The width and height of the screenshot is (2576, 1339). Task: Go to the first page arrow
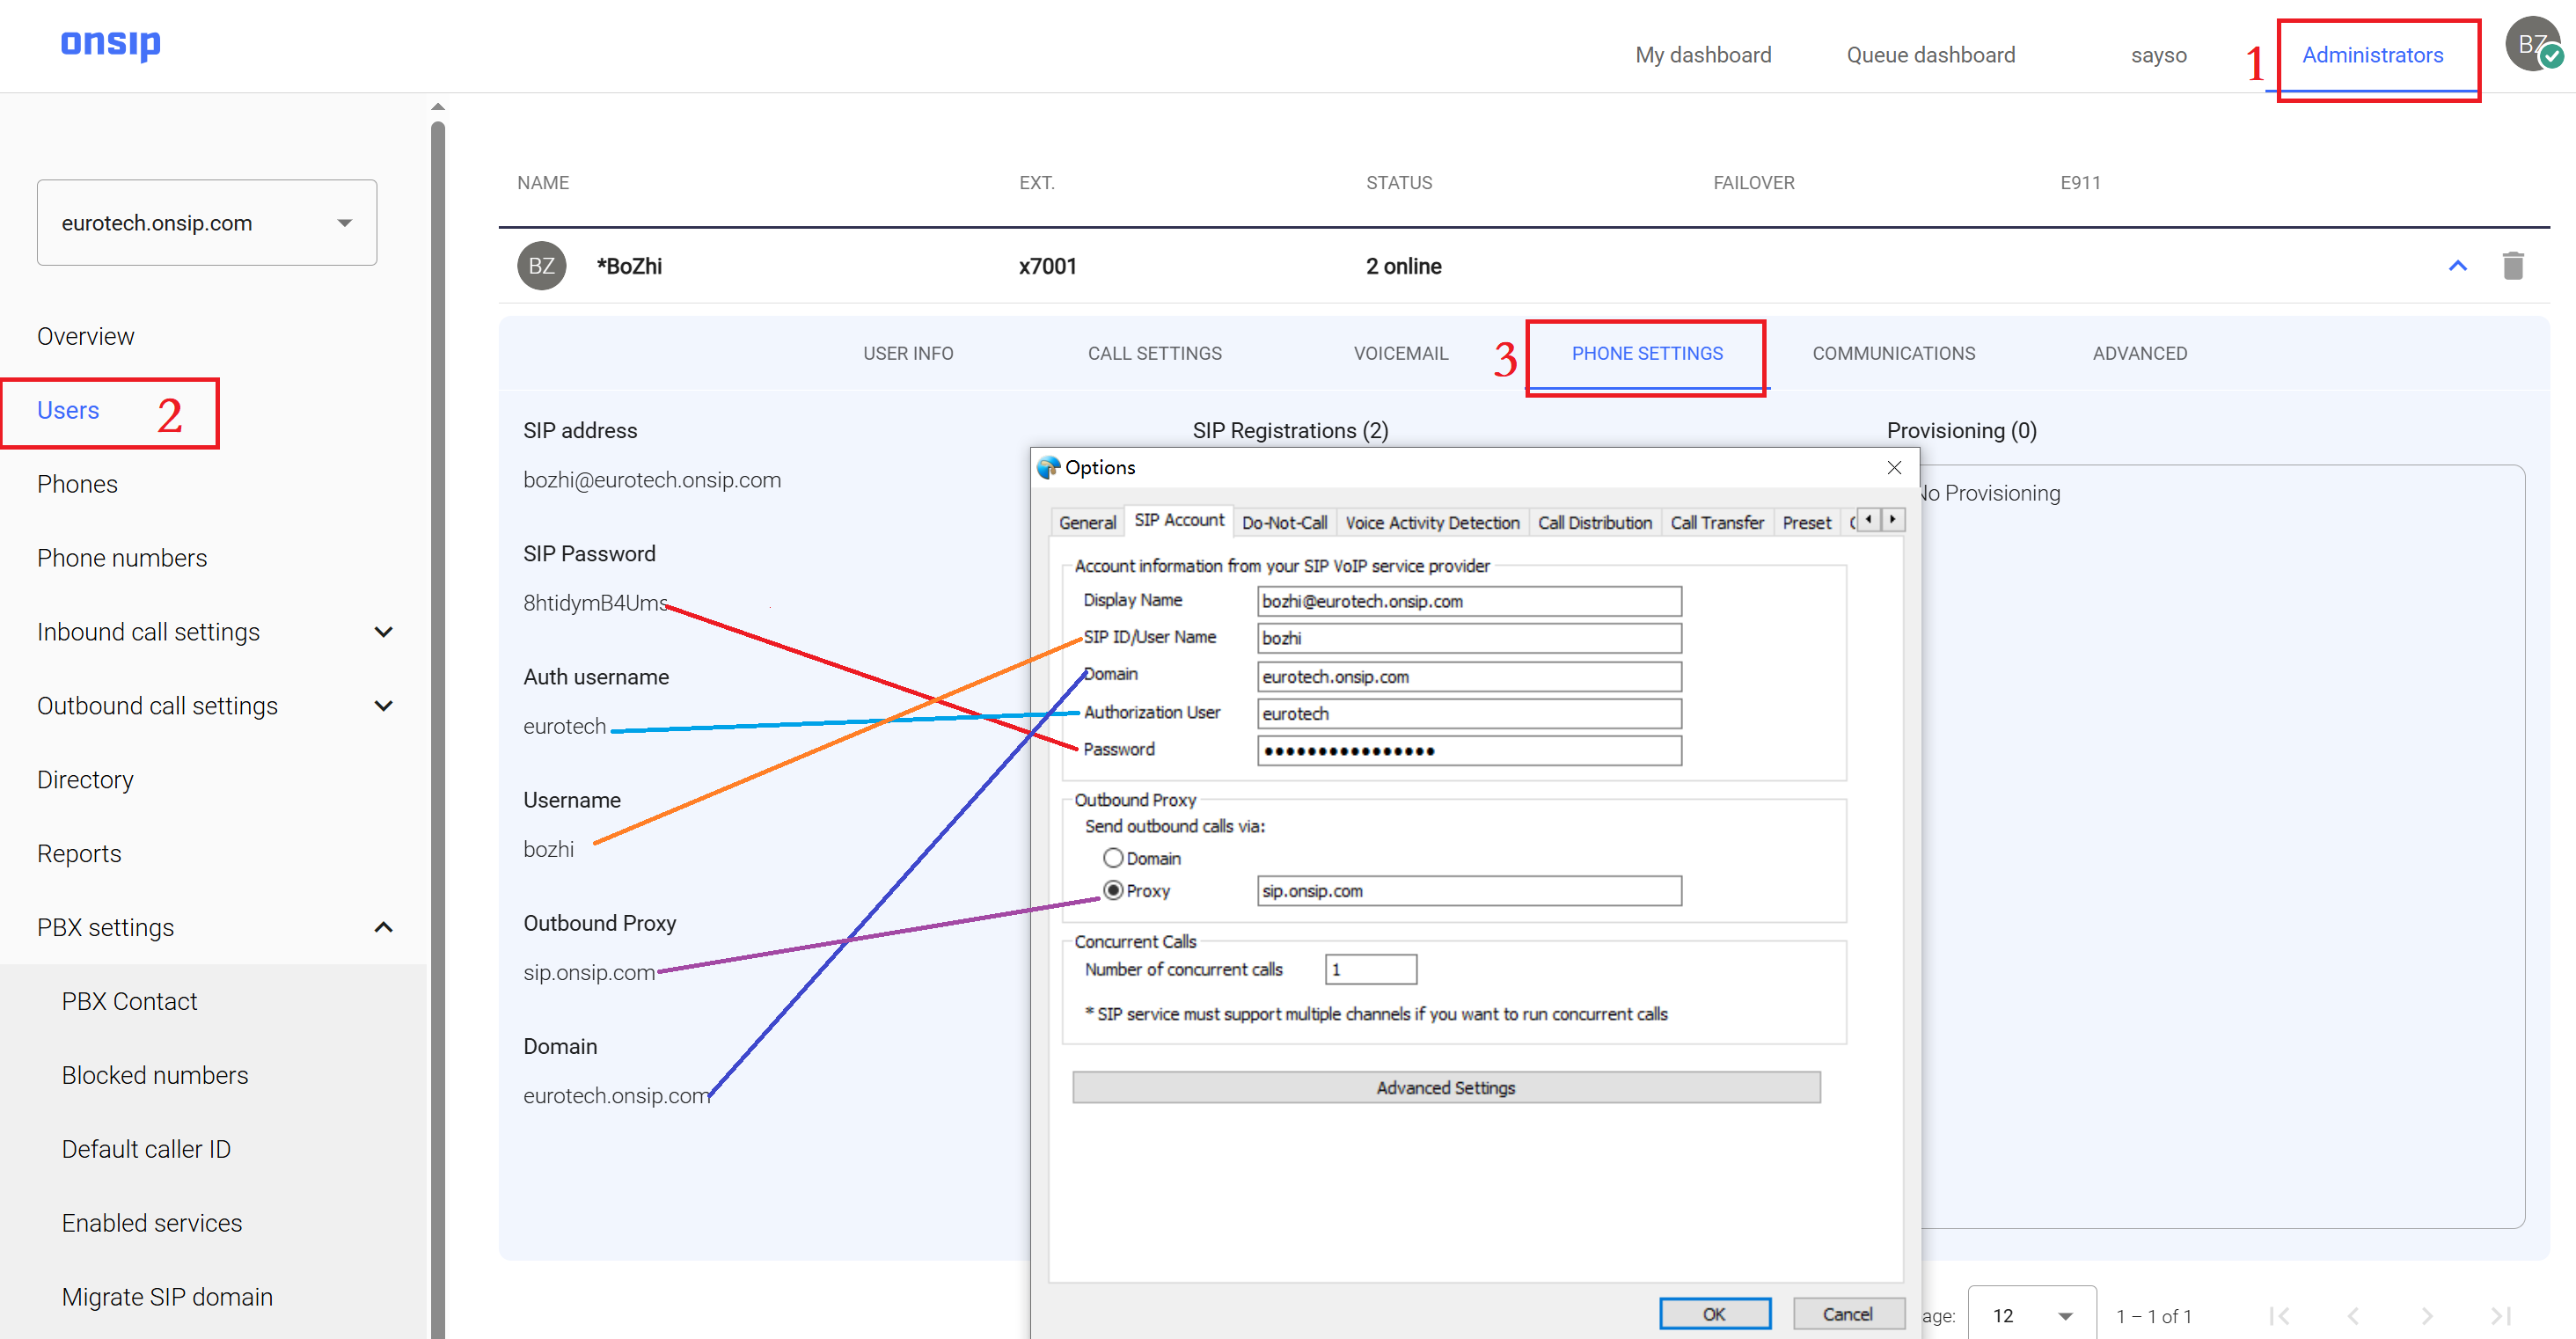pyautogui.click(x=2279, y=1316)
